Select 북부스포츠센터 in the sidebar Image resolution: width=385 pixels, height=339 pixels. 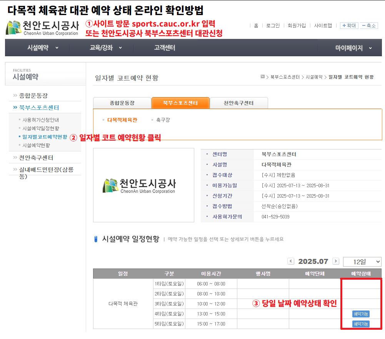coord(39,107)
